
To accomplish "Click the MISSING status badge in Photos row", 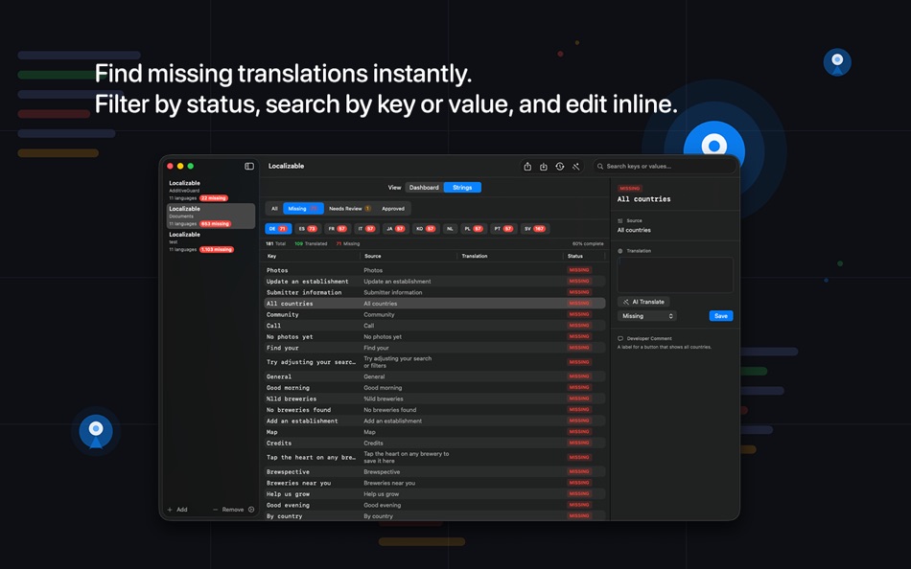I will [x=579, y=270].
